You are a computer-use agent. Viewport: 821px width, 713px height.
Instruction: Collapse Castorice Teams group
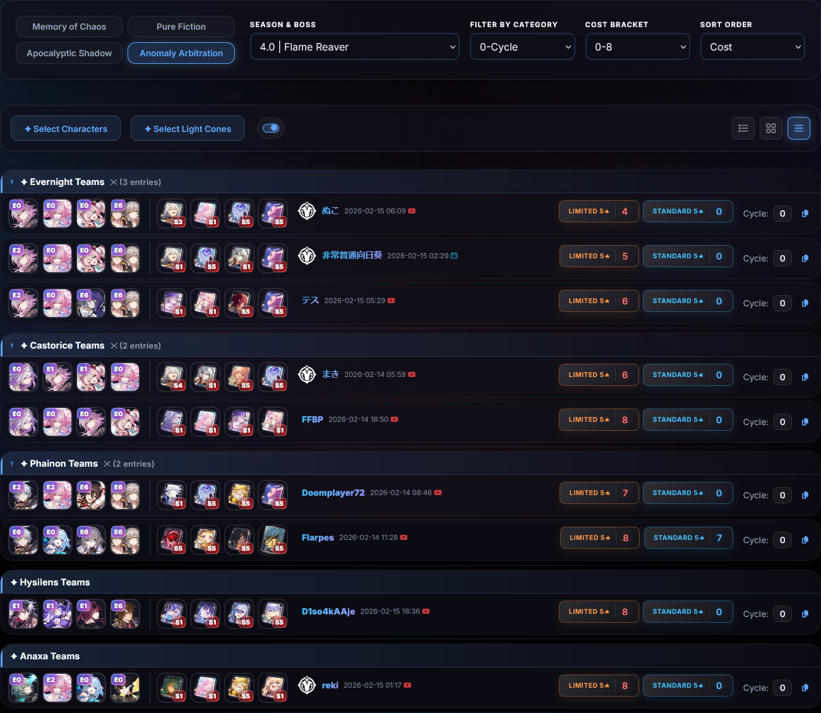[12, 345]
